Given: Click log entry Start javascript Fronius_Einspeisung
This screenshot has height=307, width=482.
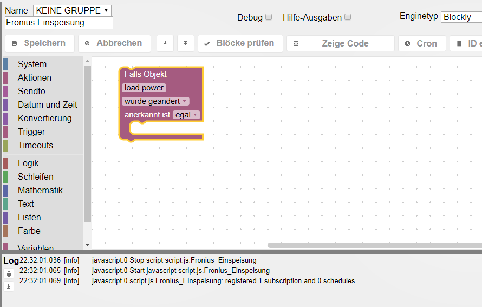Looking at the screenshot, I should click(180, 270).
